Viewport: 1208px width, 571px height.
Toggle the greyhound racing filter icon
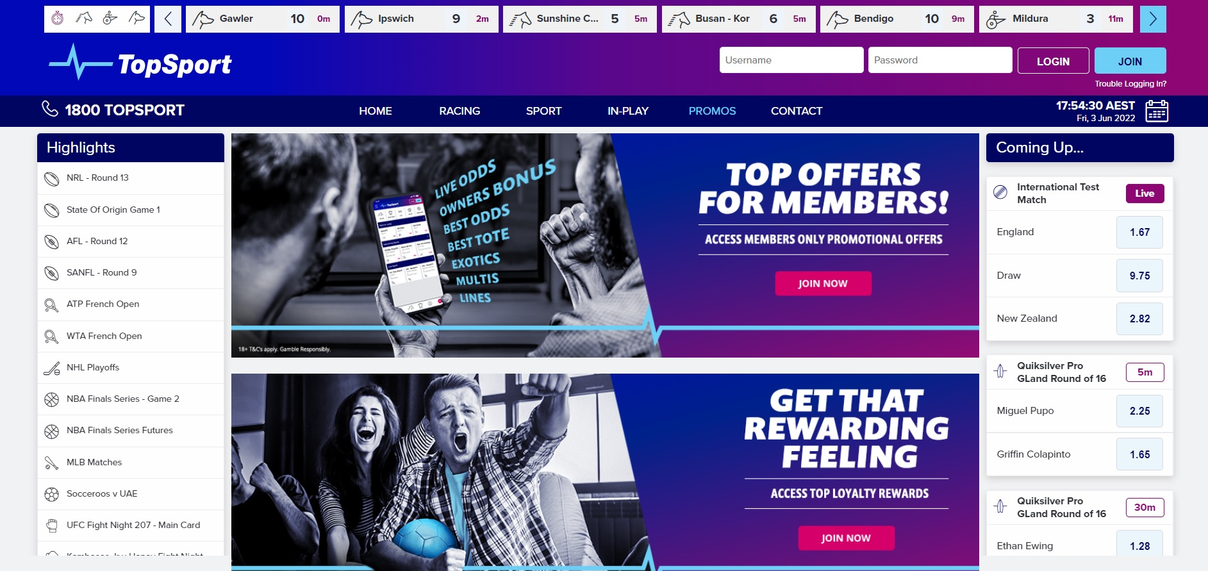coord(137,19)
